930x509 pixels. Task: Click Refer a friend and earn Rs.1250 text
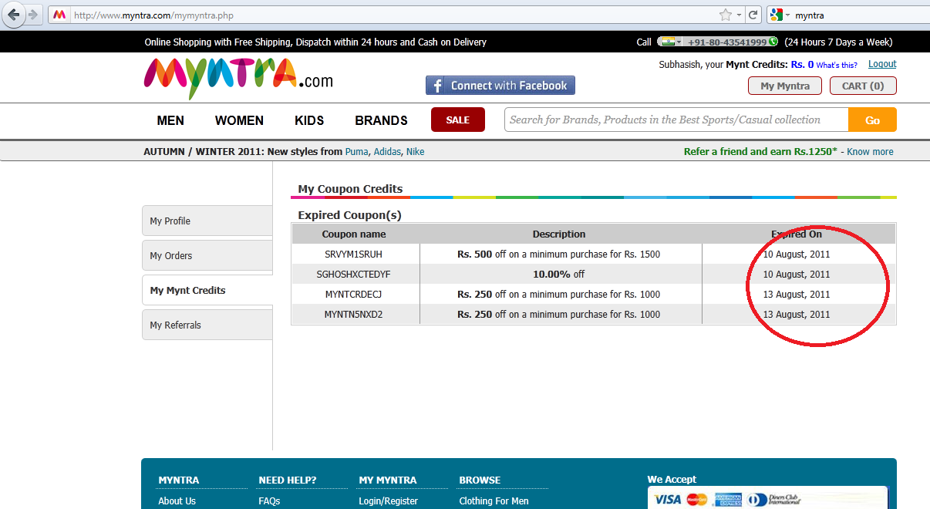(x=760, y=152)
